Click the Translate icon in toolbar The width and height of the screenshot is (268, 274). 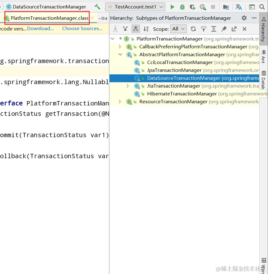[x=239, y=7]
